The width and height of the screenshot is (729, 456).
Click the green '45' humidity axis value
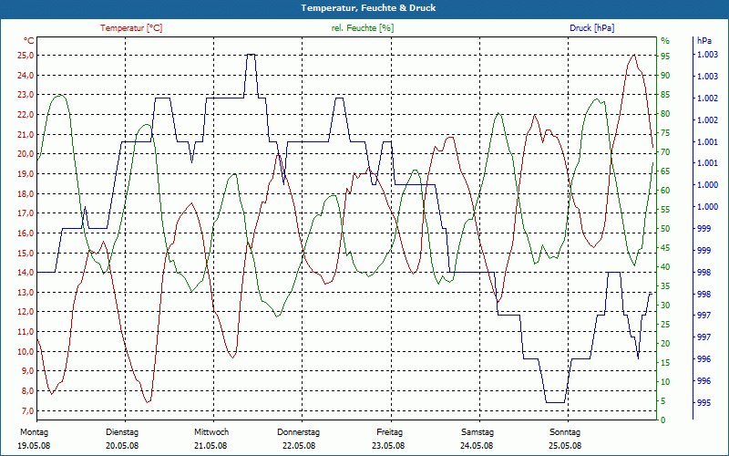[665, 248]
